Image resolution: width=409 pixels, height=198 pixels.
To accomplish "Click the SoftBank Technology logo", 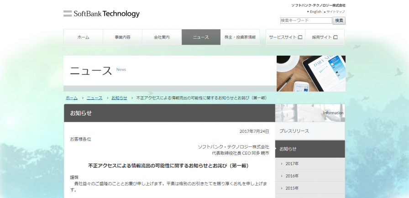I will point(101,14).
